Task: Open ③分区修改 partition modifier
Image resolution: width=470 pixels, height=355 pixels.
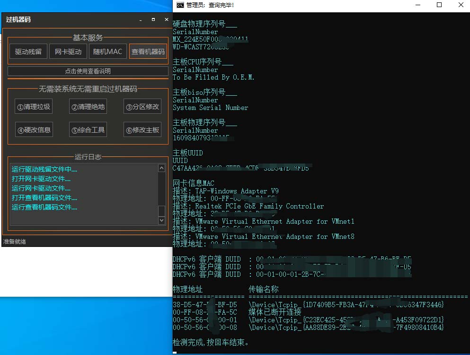Action: (x=142, y=106)
